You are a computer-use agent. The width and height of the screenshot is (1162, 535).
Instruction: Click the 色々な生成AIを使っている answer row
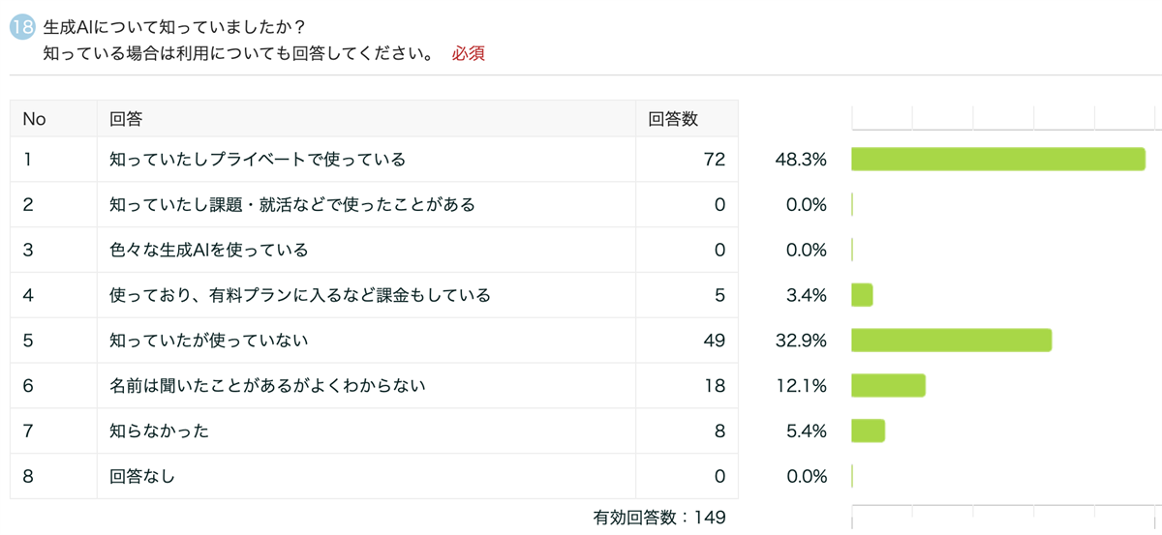click(208, 250)
